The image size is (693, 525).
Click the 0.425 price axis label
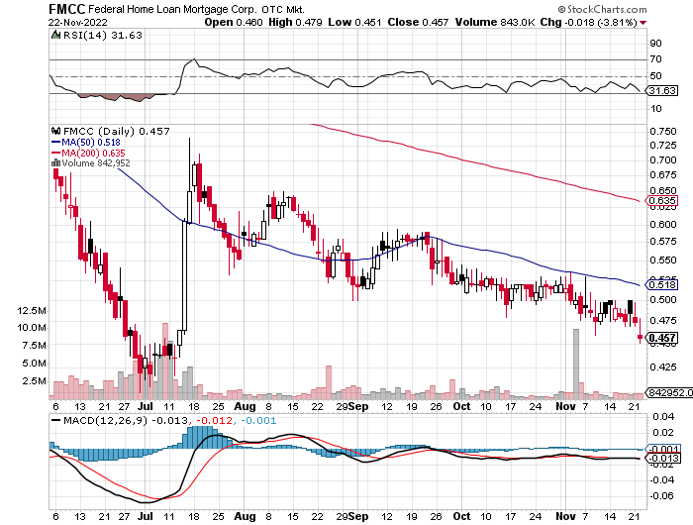click(663, 367)
